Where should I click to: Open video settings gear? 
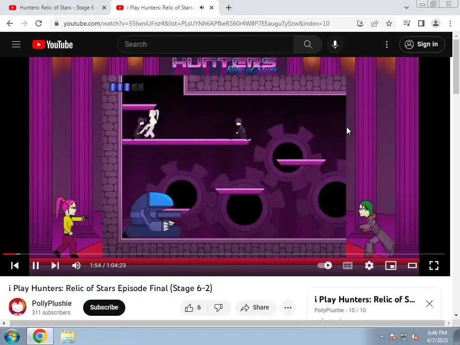tap(369, 265)
